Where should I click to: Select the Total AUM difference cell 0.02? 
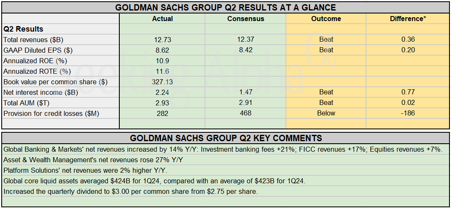tap(408, 103)
